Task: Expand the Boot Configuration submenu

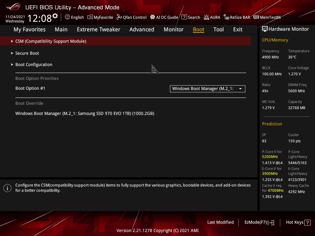Action: click(x=34, y=65)
